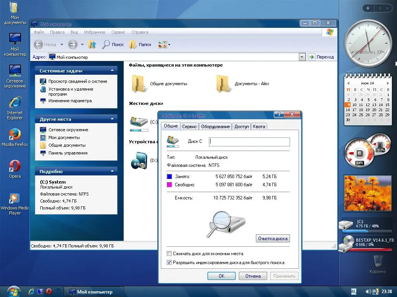Open the Назад history dropdown arrow
397x297 pixels.
[62, 45]
